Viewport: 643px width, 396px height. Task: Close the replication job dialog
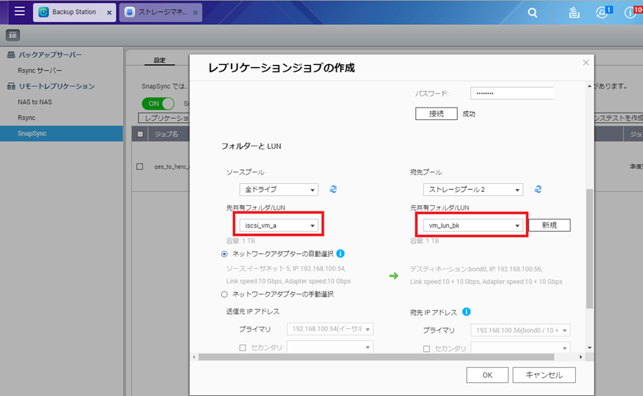tap(585, 63)
